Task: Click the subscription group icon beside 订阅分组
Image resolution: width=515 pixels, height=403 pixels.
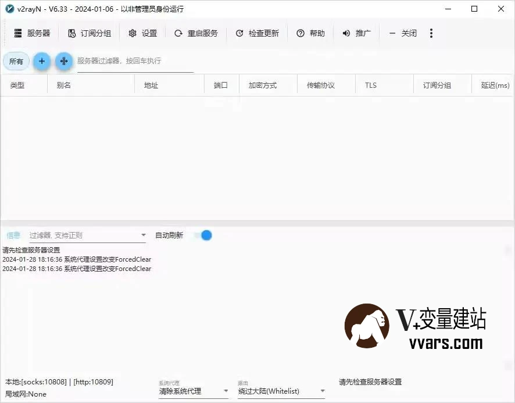Action: click(x=72, y=33)
